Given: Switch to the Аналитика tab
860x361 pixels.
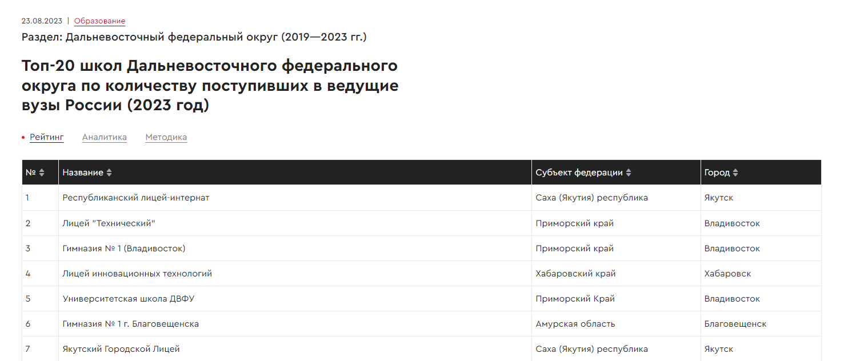Looking at the screenshot, I should (x=105, y=137).
